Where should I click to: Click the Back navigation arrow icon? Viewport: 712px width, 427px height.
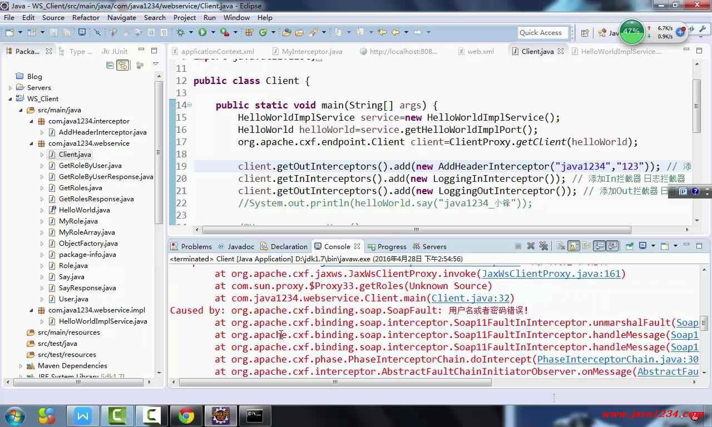[x=395, y=33]
